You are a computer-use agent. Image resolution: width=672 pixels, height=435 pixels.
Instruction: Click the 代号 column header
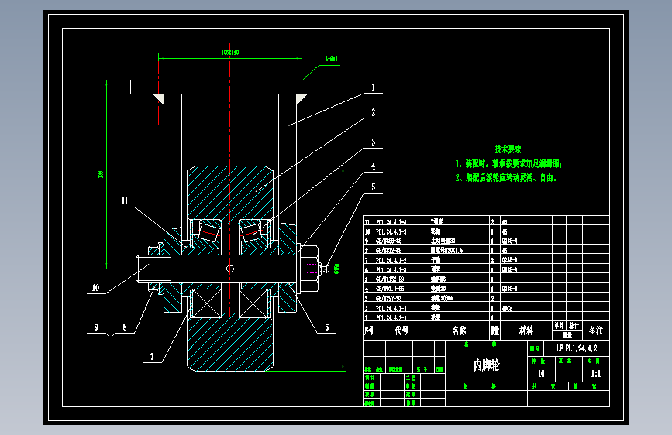[x=401, y=331]
